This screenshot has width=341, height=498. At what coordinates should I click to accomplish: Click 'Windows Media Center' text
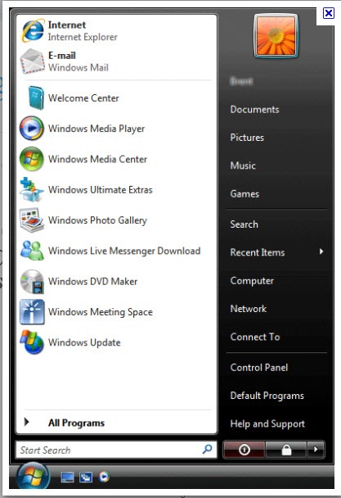coord(97,159)
